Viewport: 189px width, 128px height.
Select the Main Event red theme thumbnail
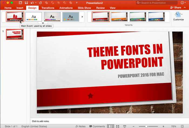pyautogui.click(x=15, y=17)
